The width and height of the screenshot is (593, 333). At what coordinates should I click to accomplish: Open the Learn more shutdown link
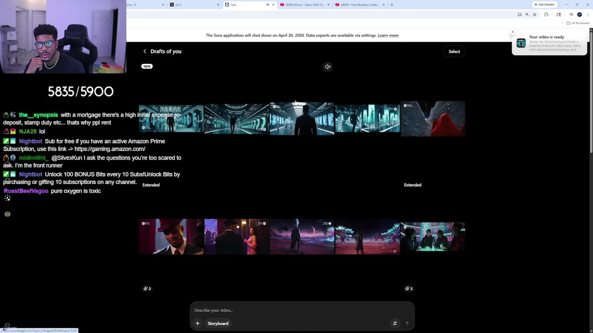coord(388,35)
